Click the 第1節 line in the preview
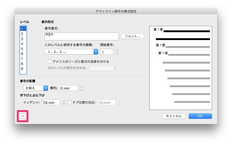Image resolution: width=232 pixels, height=145 pixels. click(x=183, y=46)
